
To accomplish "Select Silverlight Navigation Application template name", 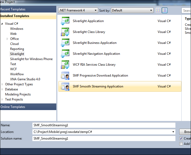I will click(96, 54).
